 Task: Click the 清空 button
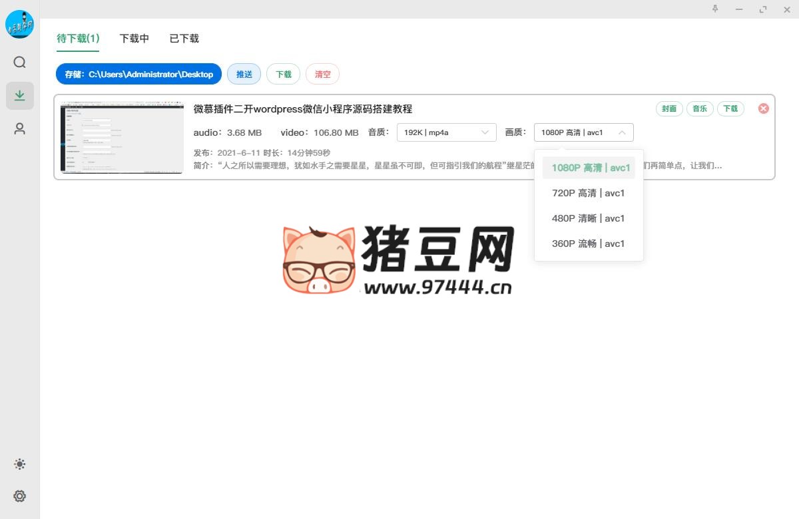(x=323, y=75)
